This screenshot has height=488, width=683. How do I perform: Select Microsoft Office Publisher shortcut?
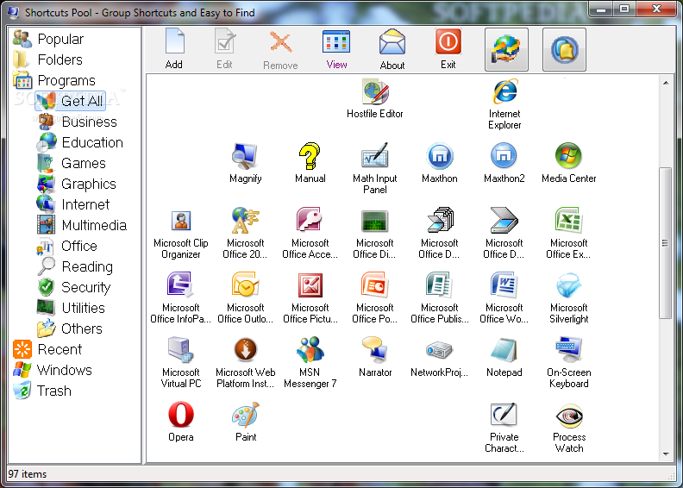click(x=440, y=298)
